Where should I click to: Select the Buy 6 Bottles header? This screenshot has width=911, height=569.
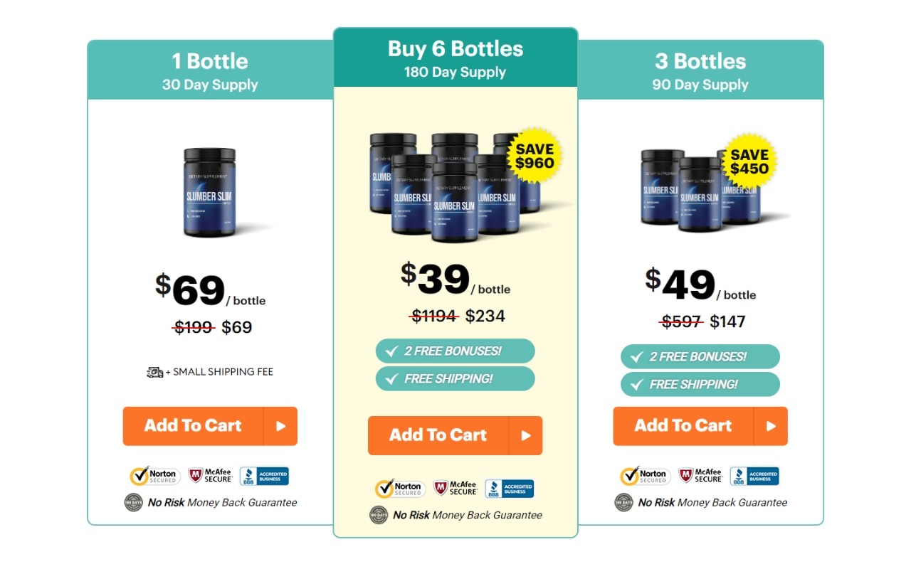tap(455, 58)
